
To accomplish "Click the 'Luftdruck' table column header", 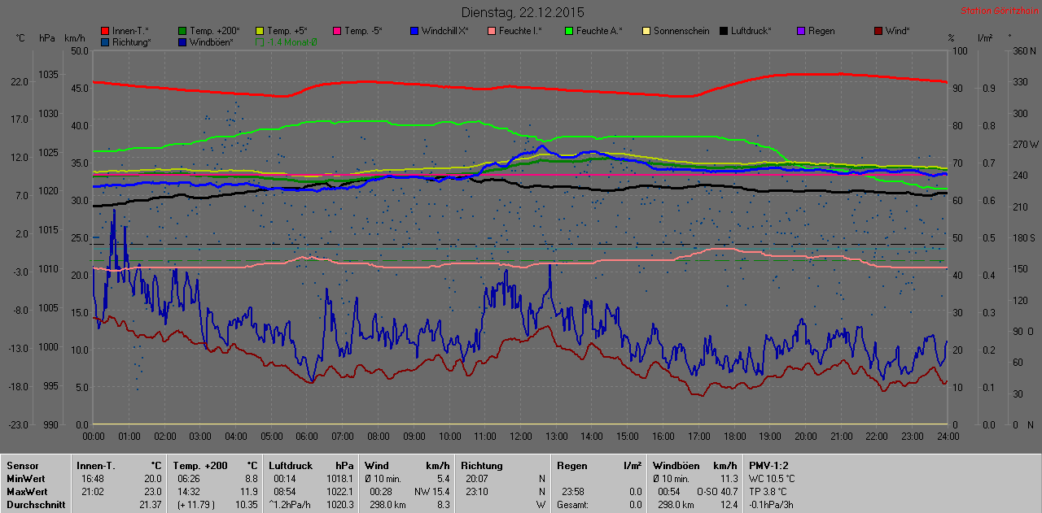I will click(x=291, y=466).
